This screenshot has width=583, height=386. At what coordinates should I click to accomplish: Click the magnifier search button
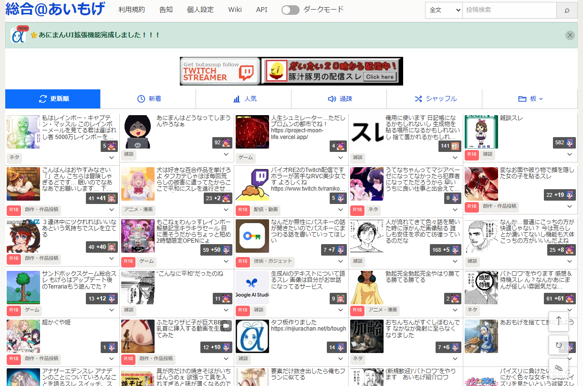point(567,10)
